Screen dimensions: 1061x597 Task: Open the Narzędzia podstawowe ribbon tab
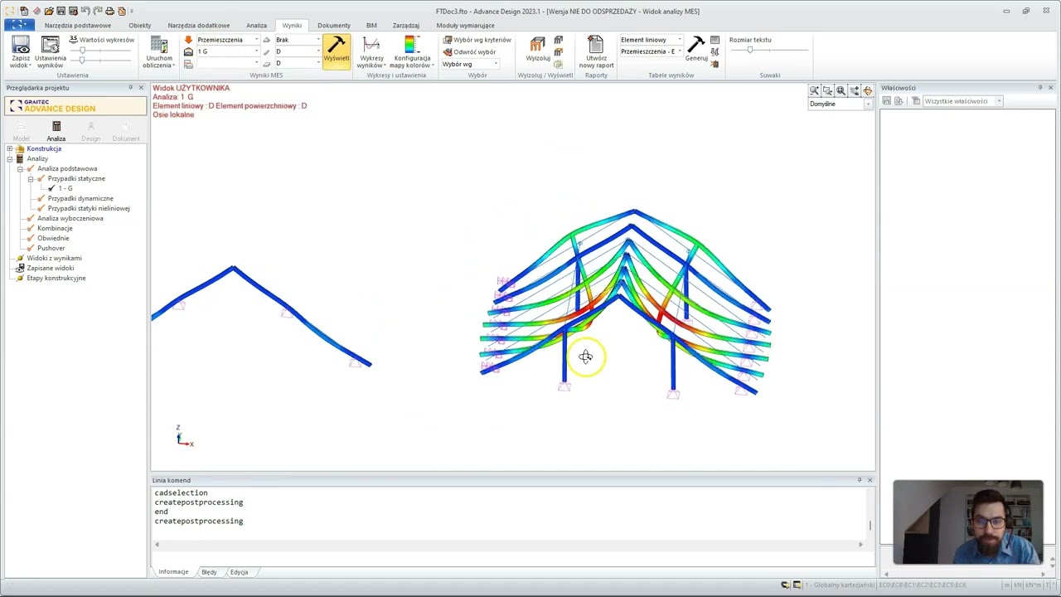78,25
